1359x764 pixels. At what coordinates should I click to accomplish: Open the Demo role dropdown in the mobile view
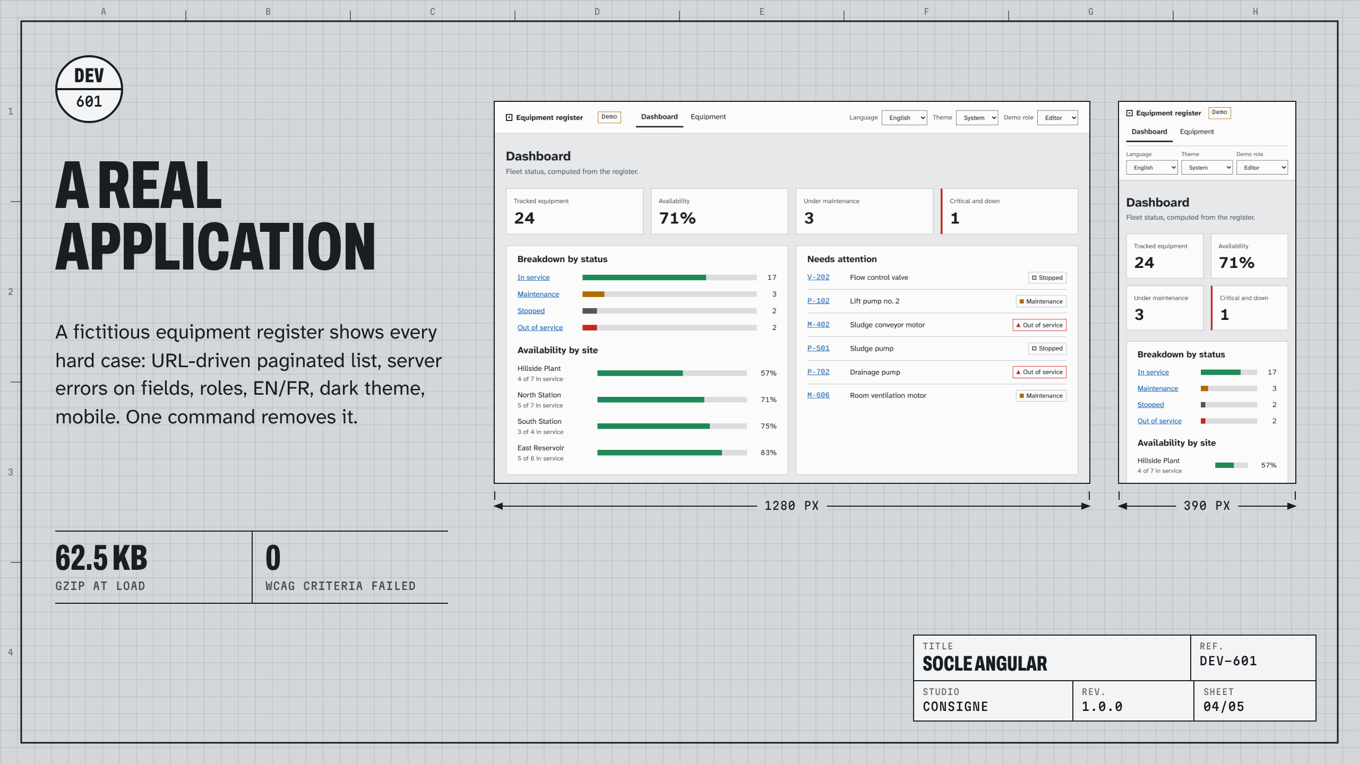point(1262,168)
